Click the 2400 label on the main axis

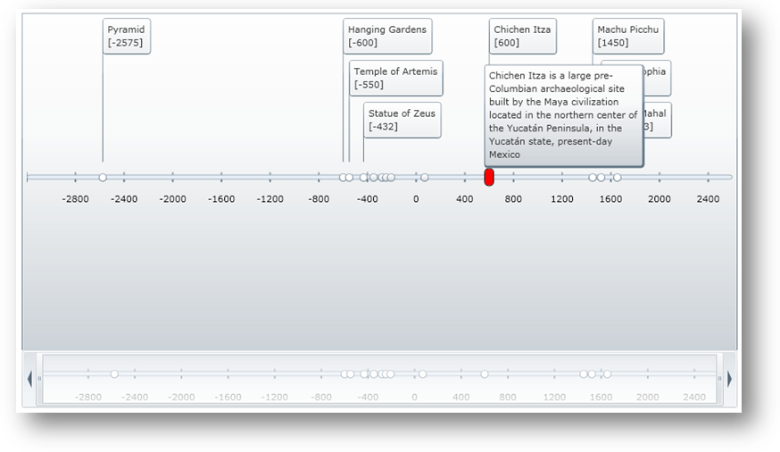point(708,199)
